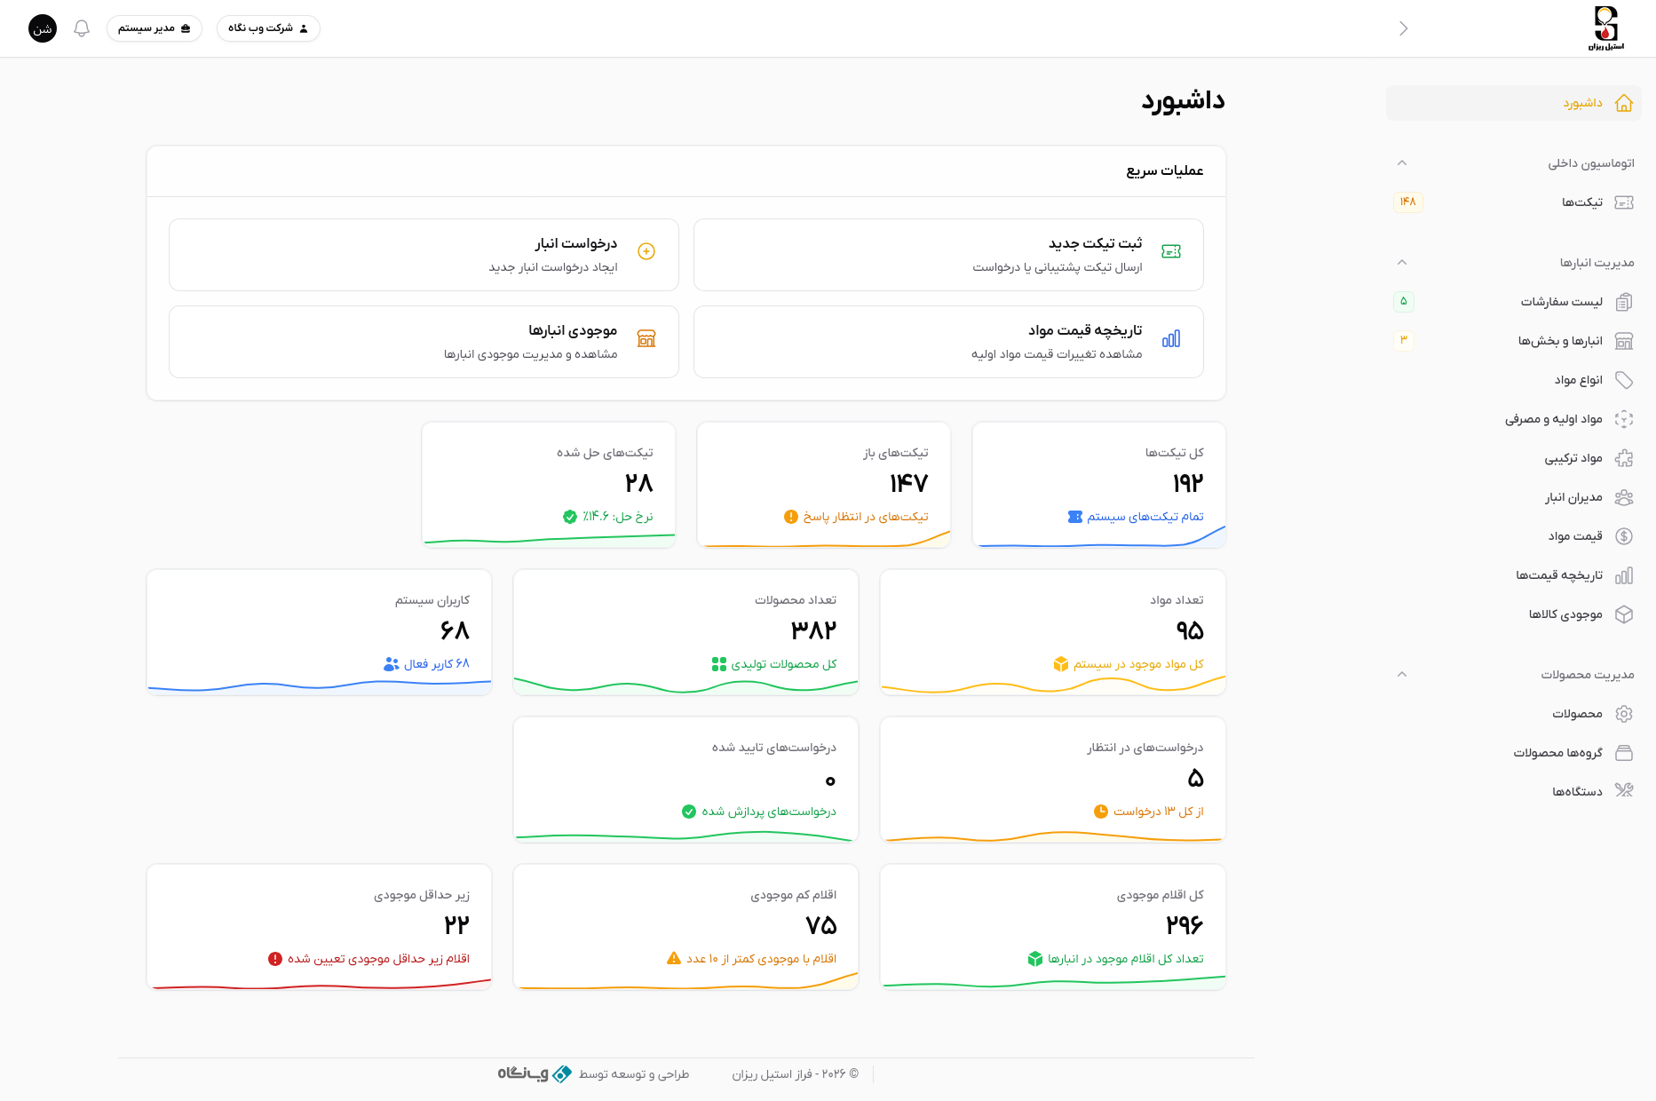Open لیست سفارشات in the sidebar
Viewport: 1656px width, 1101px height.
click(1561, 302)
